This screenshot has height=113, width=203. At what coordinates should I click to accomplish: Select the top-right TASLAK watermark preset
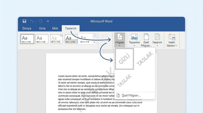pos(145,58)
